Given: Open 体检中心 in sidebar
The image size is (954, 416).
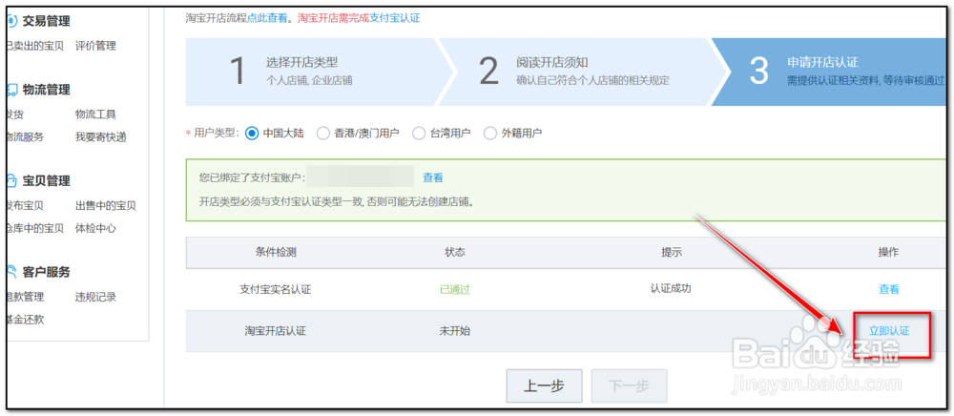Looking at the screenshot, I should (x=95, y=228).
